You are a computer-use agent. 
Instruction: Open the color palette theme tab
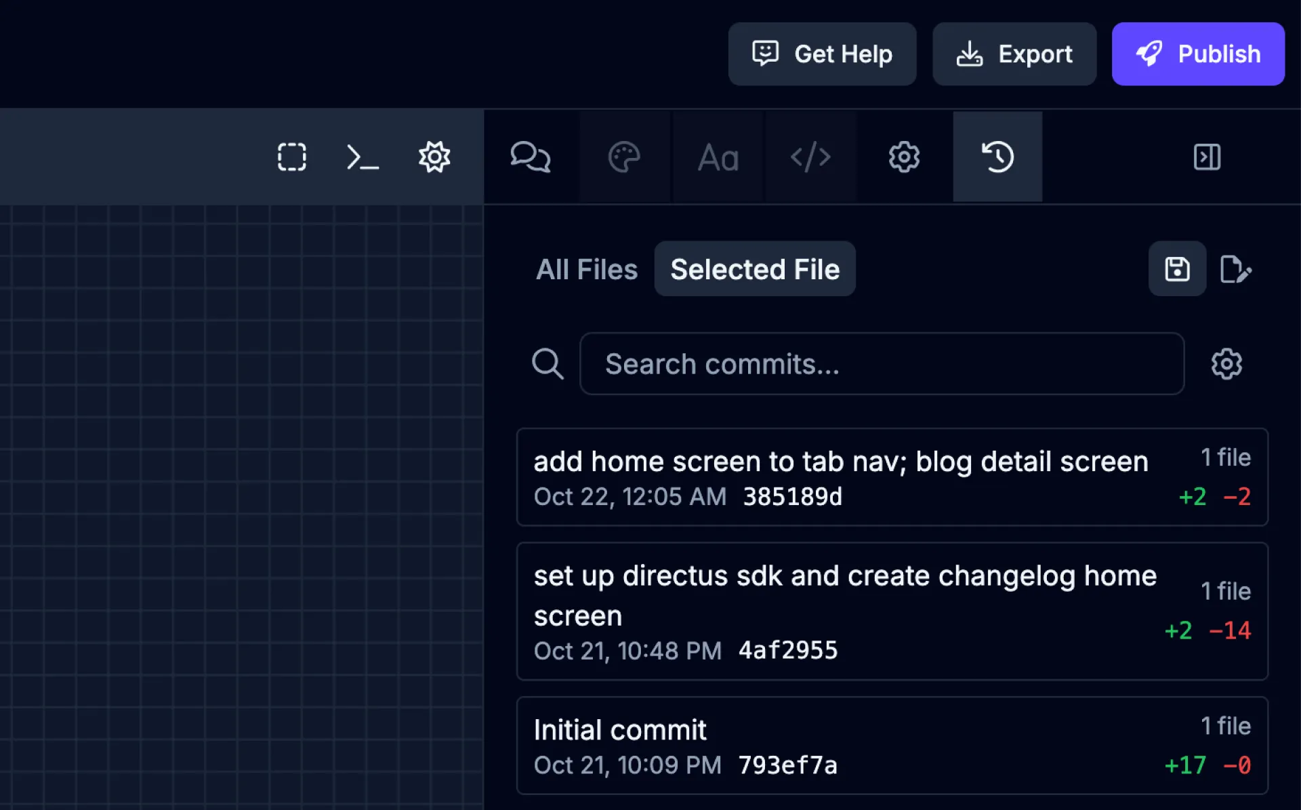point(624,157)
